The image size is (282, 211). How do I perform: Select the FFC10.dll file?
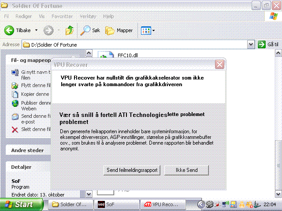tap(128, 55)
